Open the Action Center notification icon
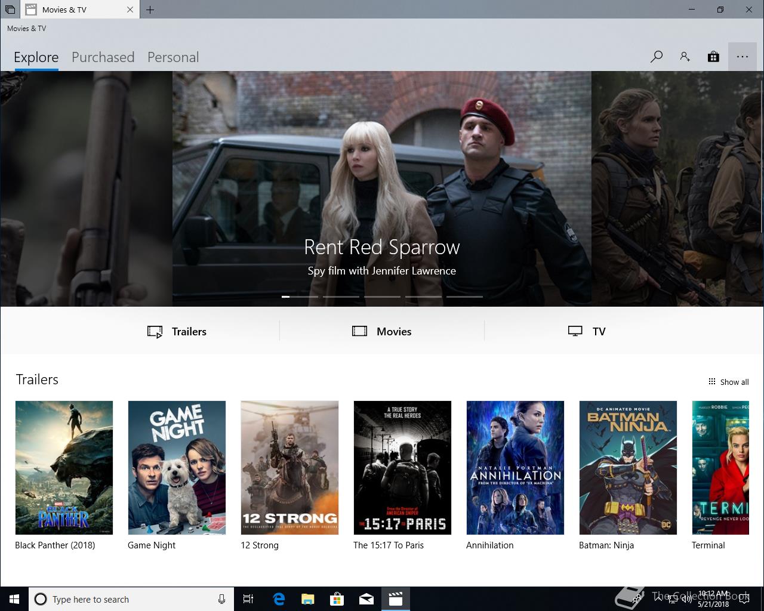 tap(744, 599)
